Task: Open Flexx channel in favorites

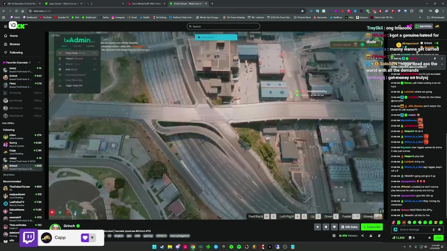Action: (22, 85)
